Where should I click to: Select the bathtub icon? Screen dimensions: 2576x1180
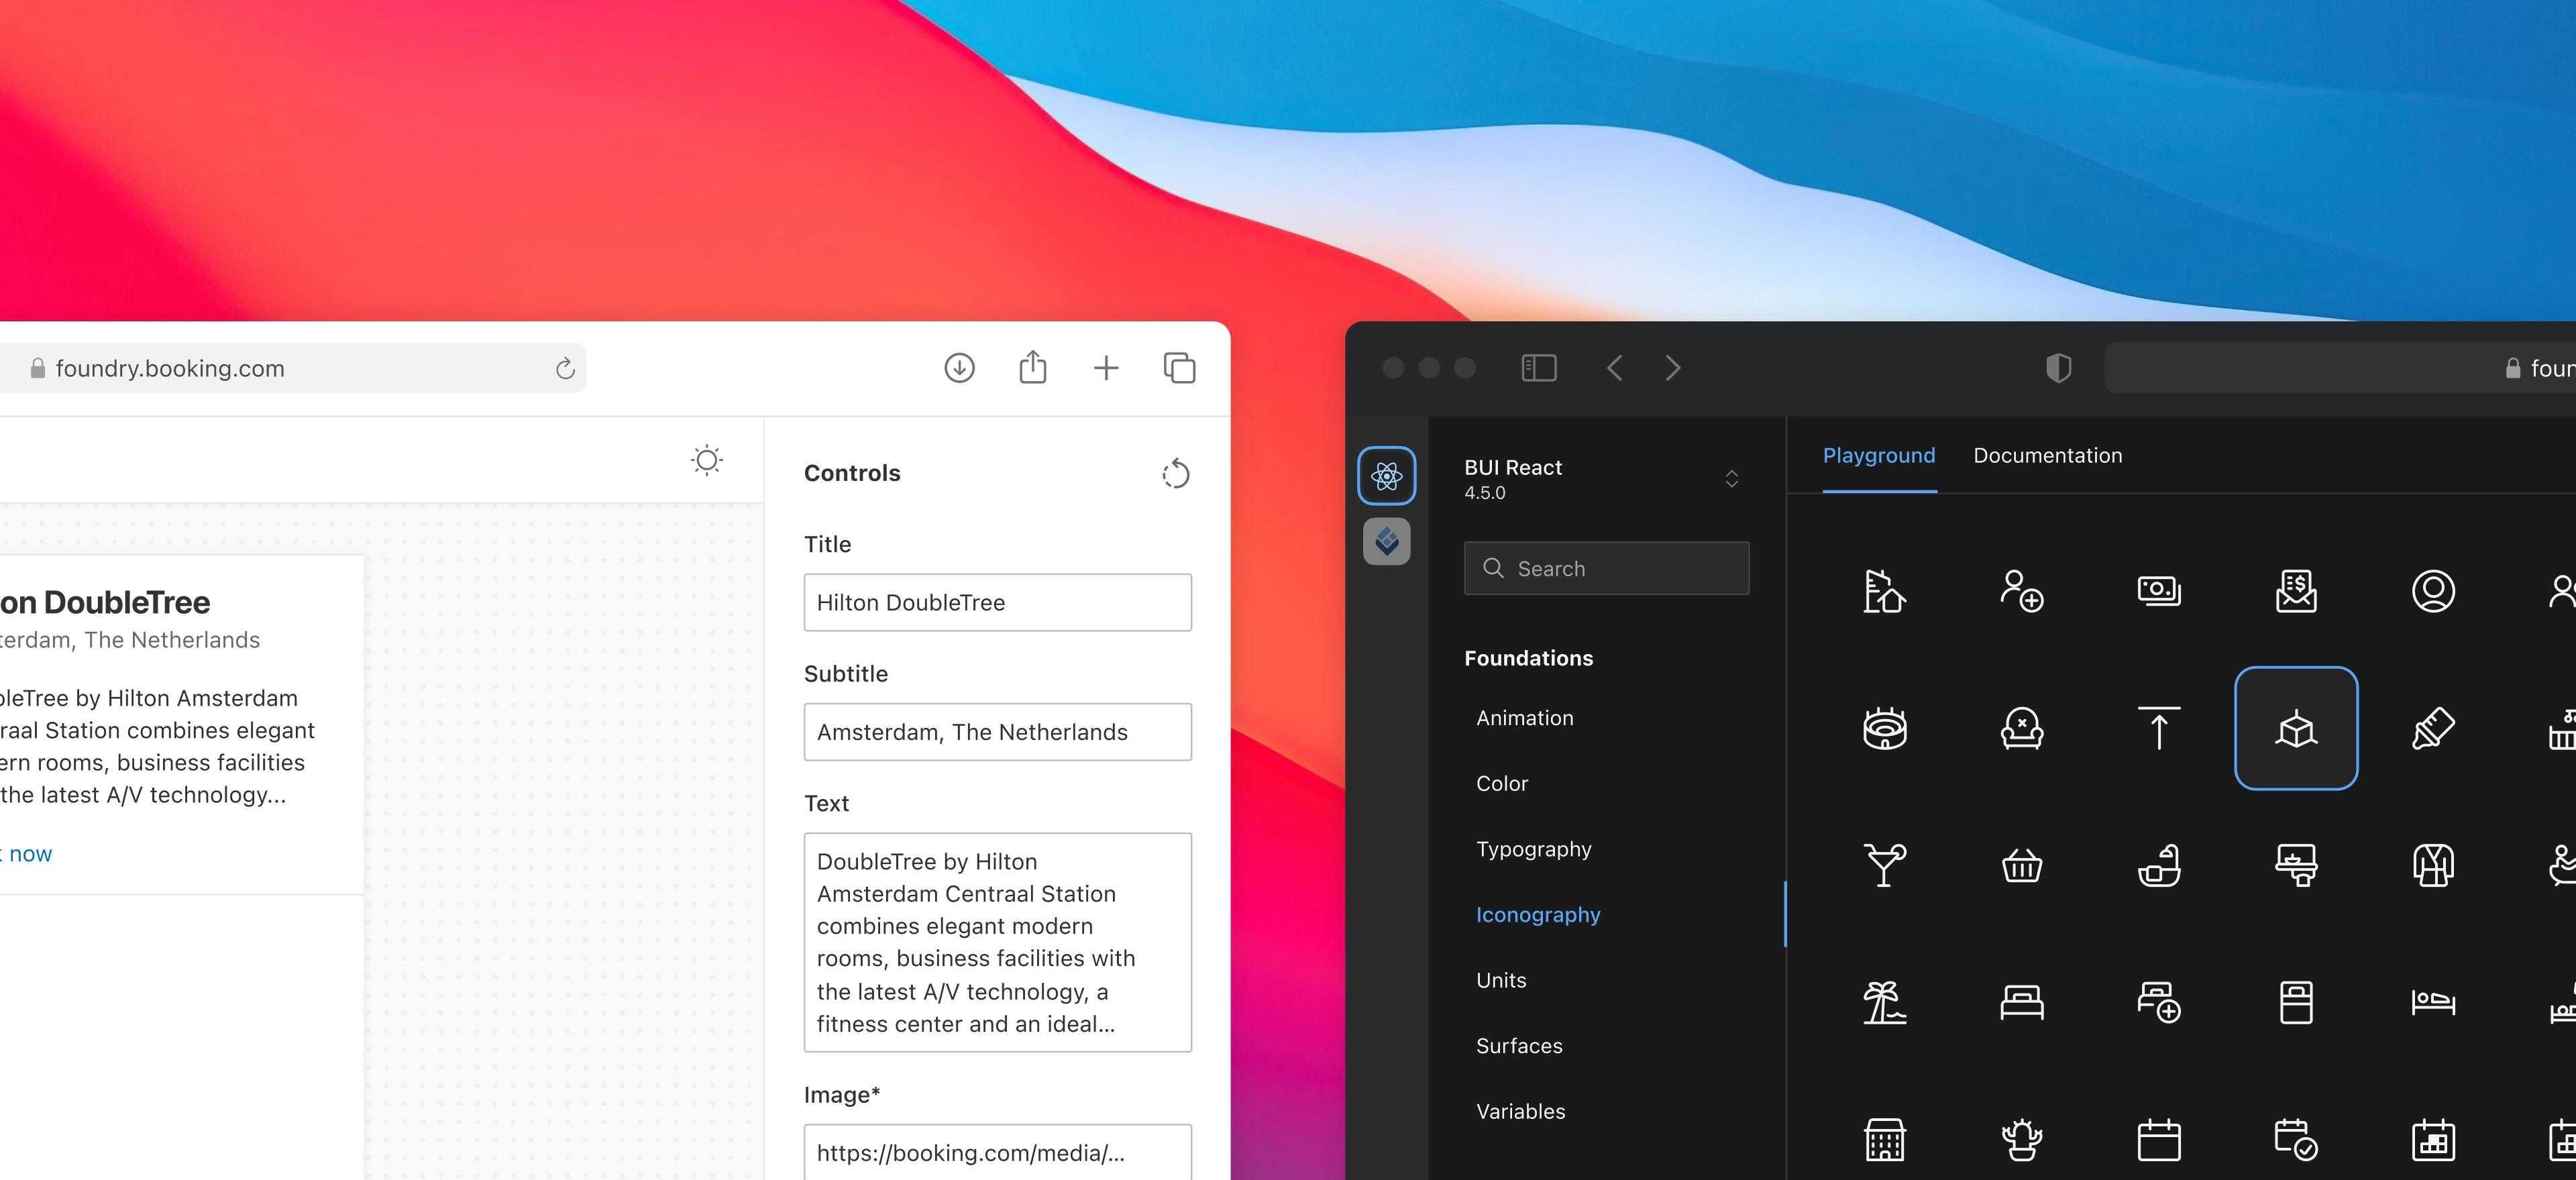click(x=2158, y=865)
